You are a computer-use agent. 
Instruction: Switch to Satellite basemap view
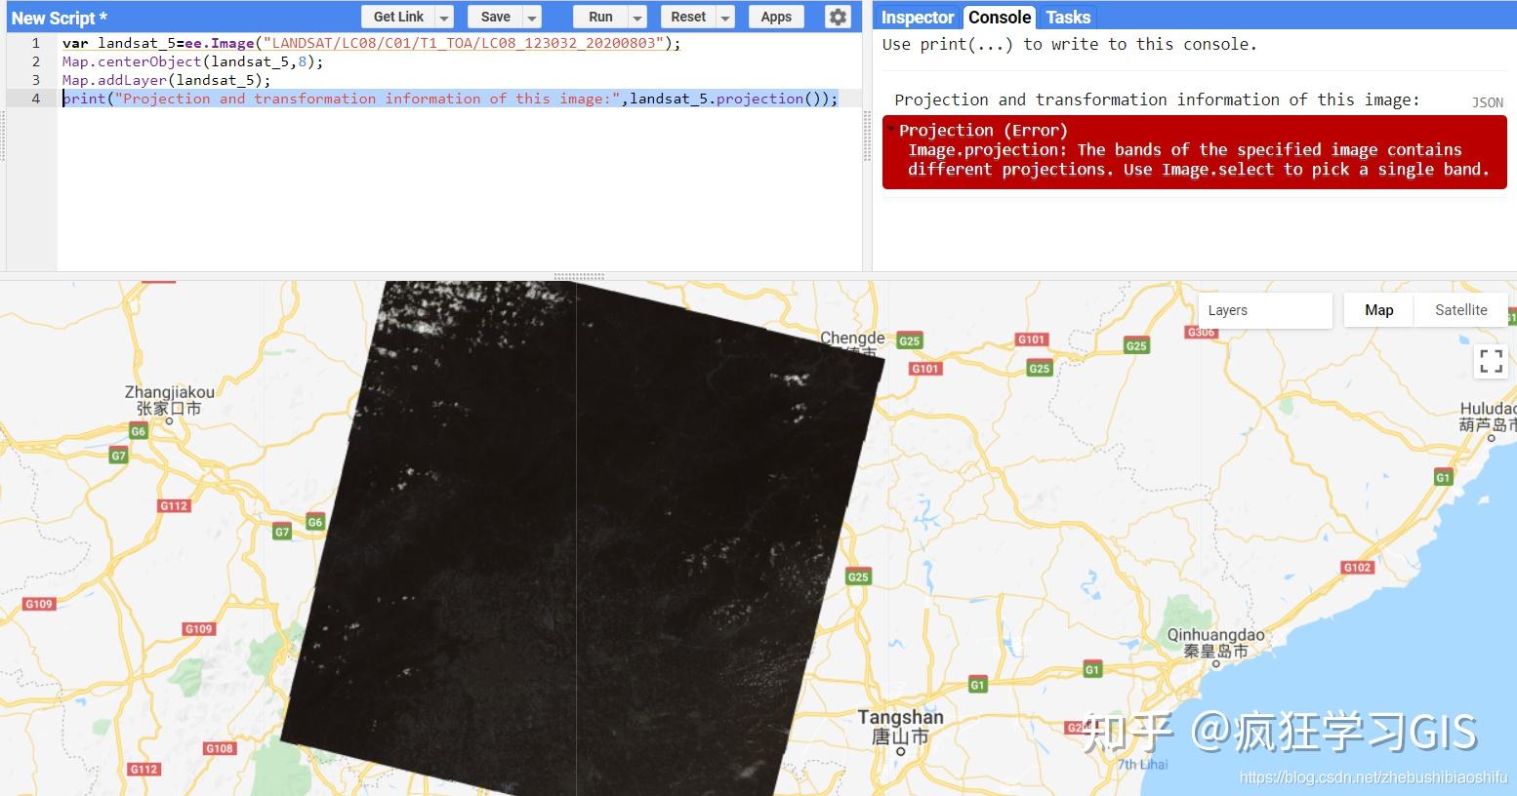(x=1460, y=309)
